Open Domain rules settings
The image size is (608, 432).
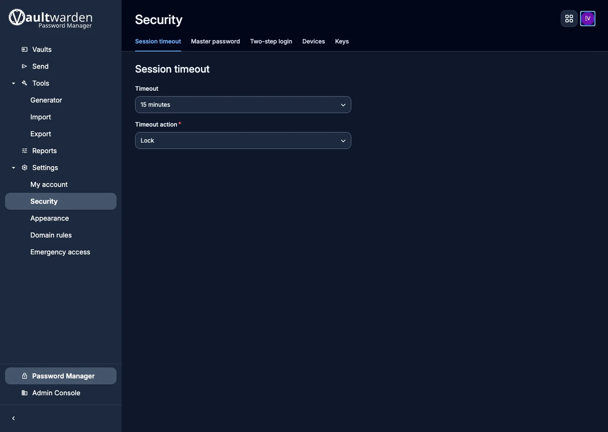61,235
